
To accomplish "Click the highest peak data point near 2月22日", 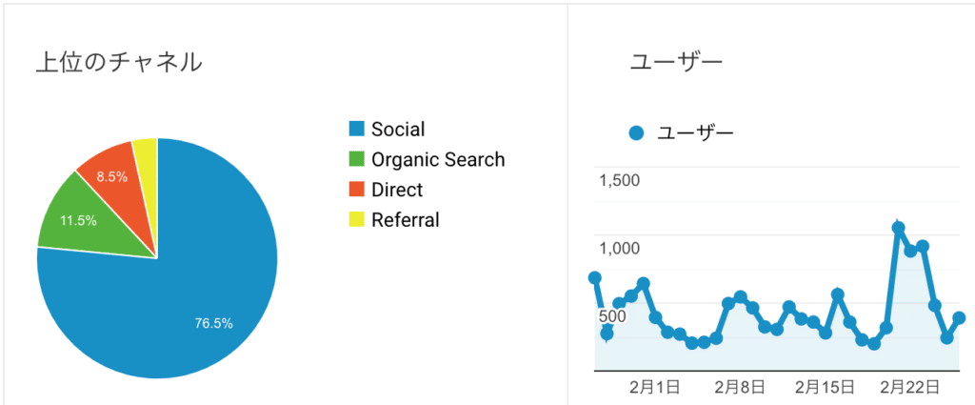I will [898, 228].
